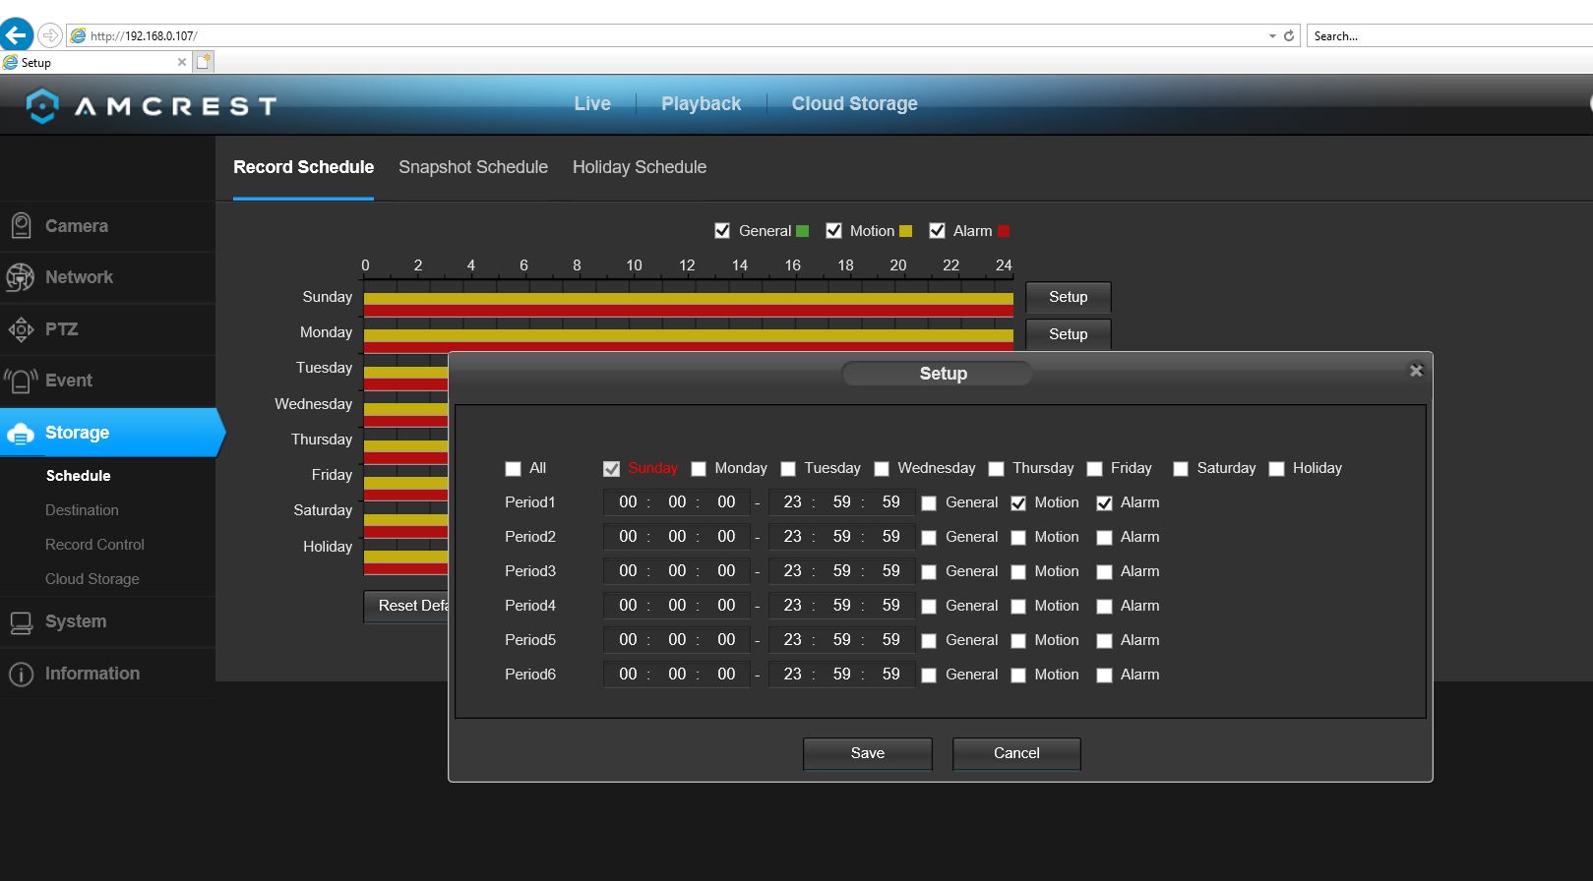Open the Playback menu

pos(701,103)
